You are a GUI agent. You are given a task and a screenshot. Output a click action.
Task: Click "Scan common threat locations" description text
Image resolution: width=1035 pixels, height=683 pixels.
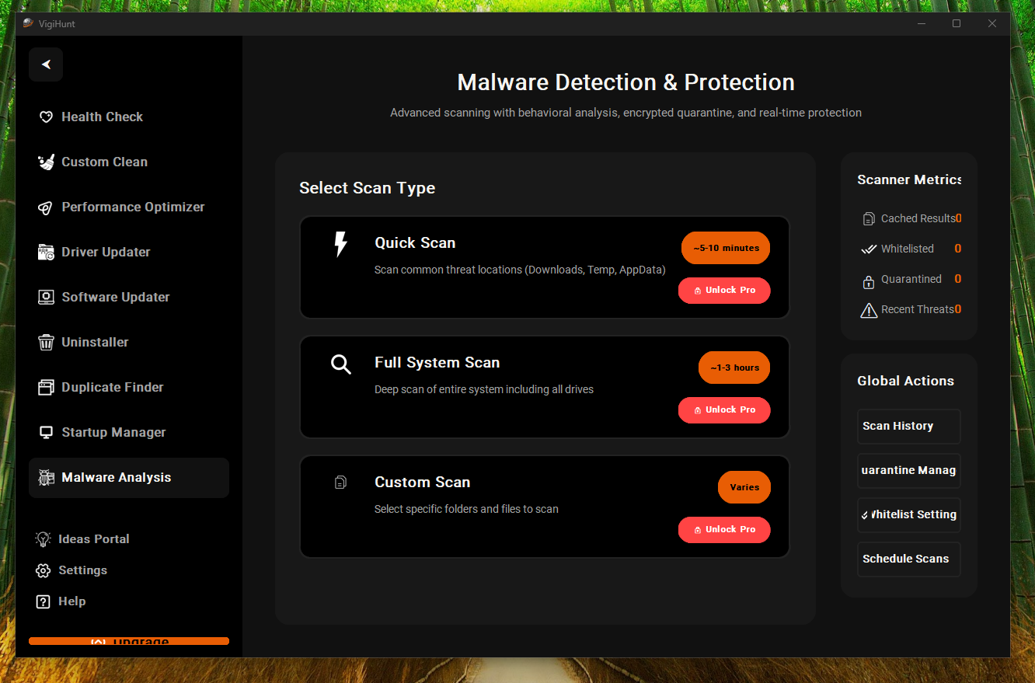(520, 270)
